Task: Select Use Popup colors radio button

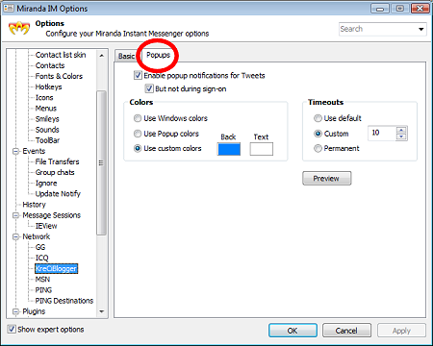Action: pyautogui.click(x=138, y=134)
